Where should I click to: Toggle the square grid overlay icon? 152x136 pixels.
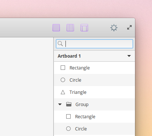(x=56, y=28)
